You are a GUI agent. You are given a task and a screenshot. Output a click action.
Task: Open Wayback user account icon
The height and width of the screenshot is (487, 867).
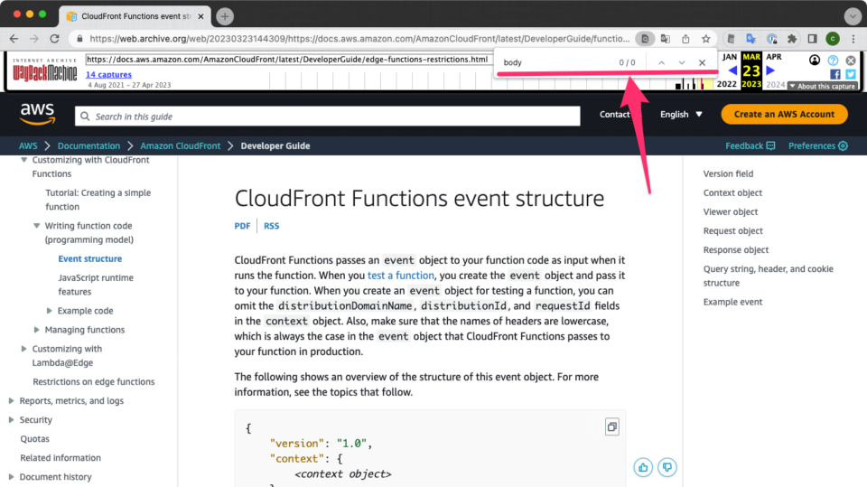pyautogui.click(x=815, y=60)
